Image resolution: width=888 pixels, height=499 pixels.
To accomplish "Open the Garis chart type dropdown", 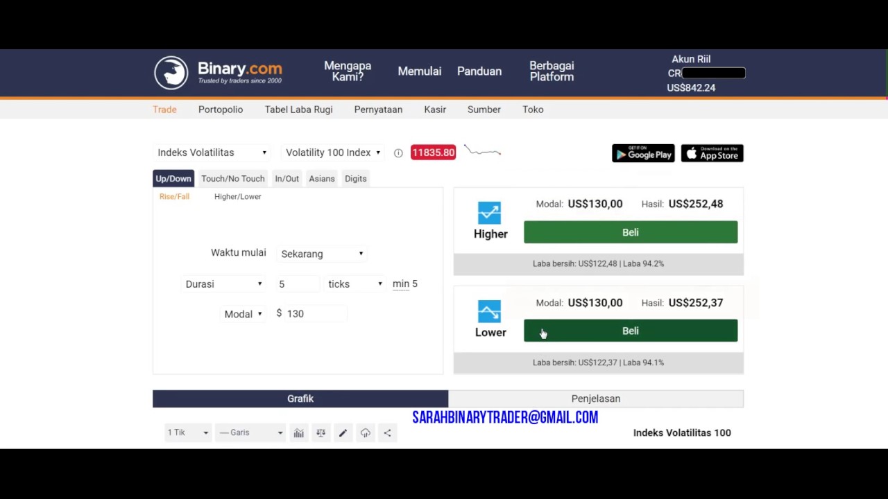I will click(x=250, y=432).
